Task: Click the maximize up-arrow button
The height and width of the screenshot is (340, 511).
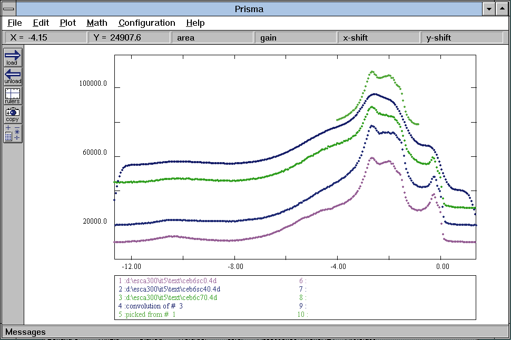Action: [502, 9]
